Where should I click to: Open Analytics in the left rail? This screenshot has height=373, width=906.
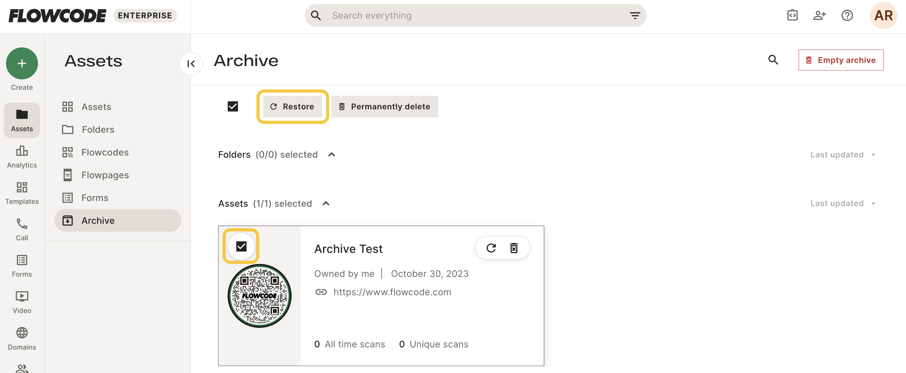(22, 157)
